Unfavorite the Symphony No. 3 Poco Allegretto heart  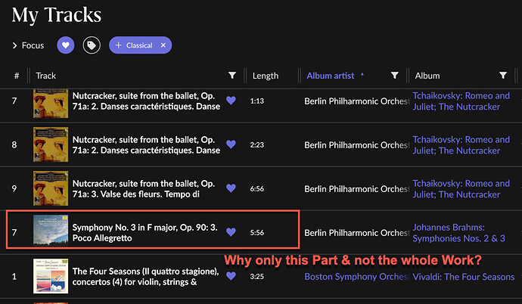click(231, 232)
